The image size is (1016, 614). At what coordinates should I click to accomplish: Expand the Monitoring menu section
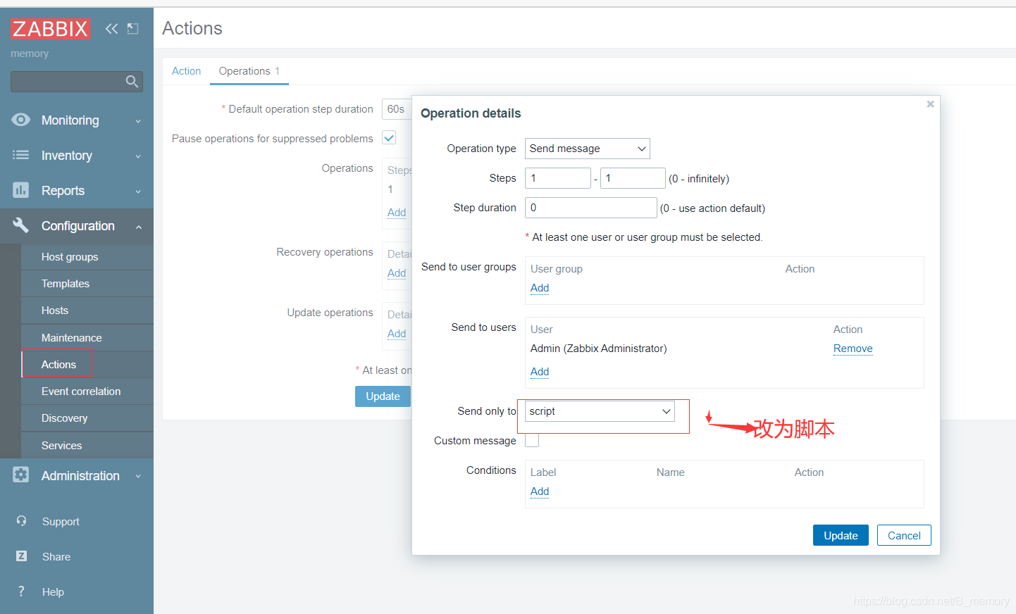138,121
